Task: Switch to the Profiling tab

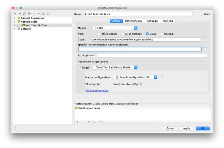Action: click(x=168, y=21)
